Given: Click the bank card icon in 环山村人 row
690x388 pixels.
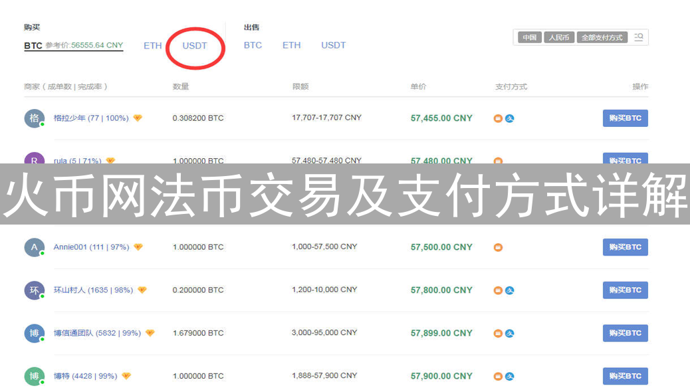Looking at the screenshot, I should pyautogui.click(x=498, y=290).
